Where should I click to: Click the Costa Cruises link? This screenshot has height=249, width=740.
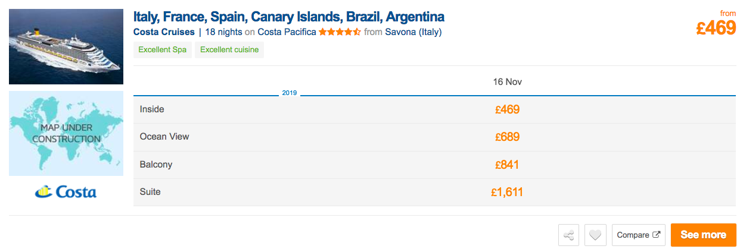164,32
